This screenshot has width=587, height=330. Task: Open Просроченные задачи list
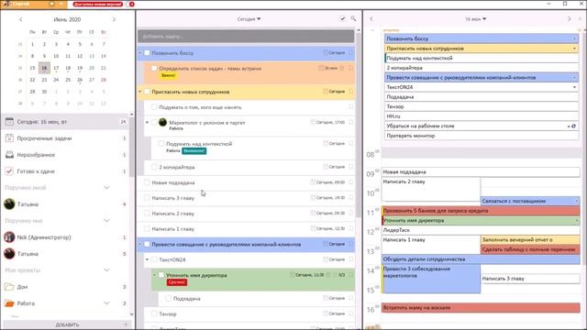[x=65, y=138]
